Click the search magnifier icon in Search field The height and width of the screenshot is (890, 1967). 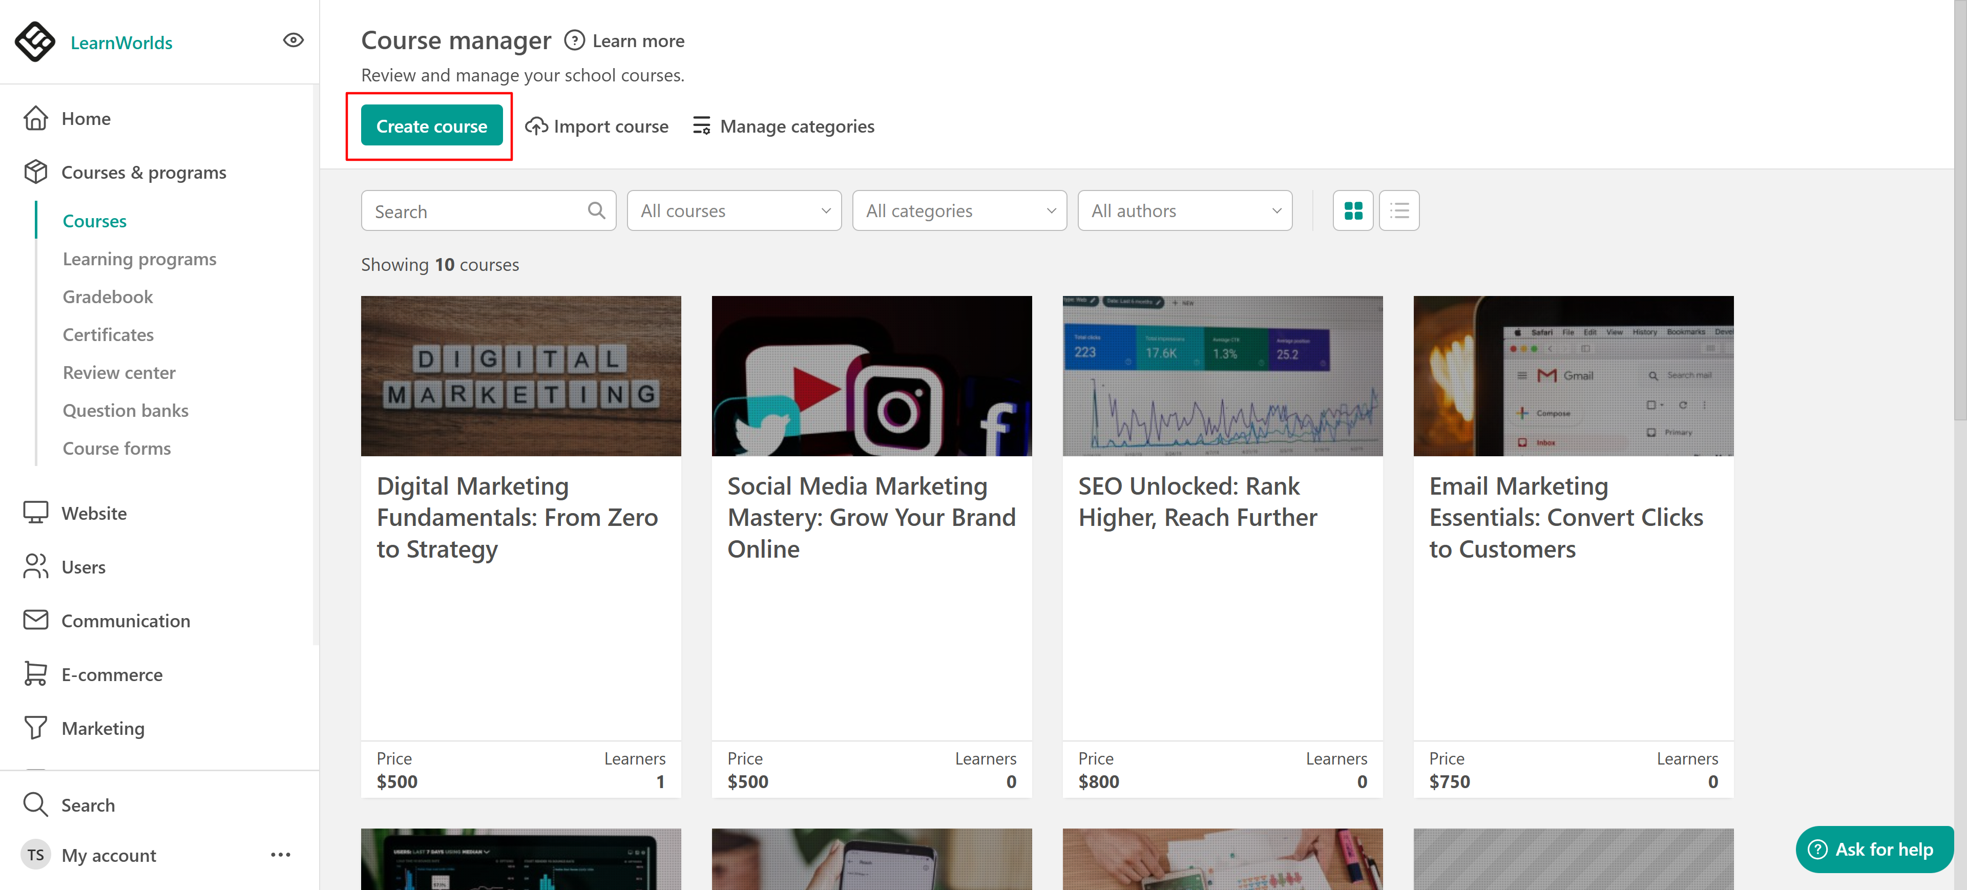coord(596,210)
